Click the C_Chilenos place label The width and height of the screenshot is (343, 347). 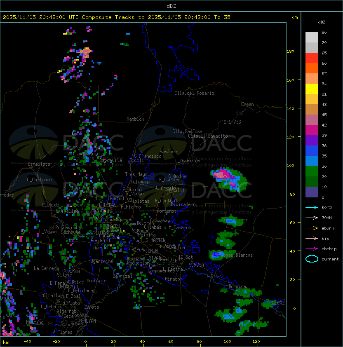[x=39, y=180]
